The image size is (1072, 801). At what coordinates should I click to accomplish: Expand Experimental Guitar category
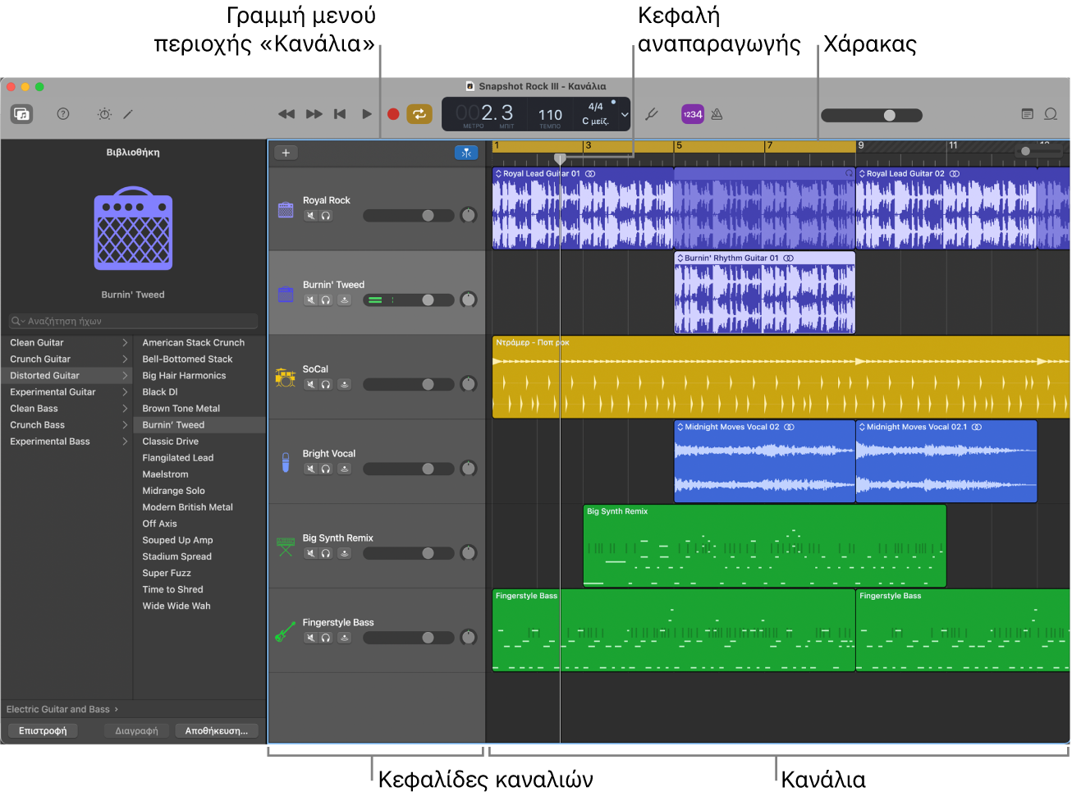[125, 391]
